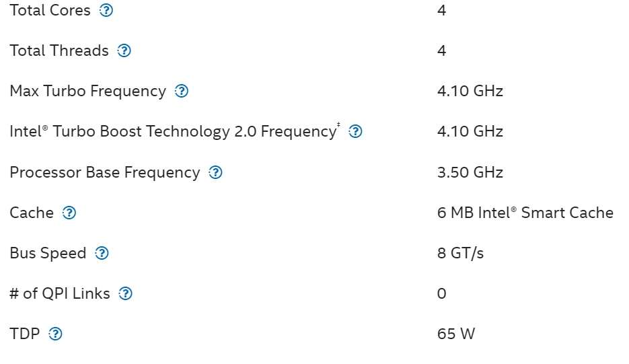The image size is (629, 364).
Task: Click the question mark next to Max Turbo Frequency
Action: [181, 92]
